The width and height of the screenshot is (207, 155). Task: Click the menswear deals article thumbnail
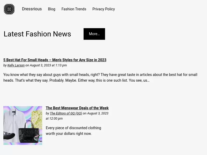[x=23, y=126]
